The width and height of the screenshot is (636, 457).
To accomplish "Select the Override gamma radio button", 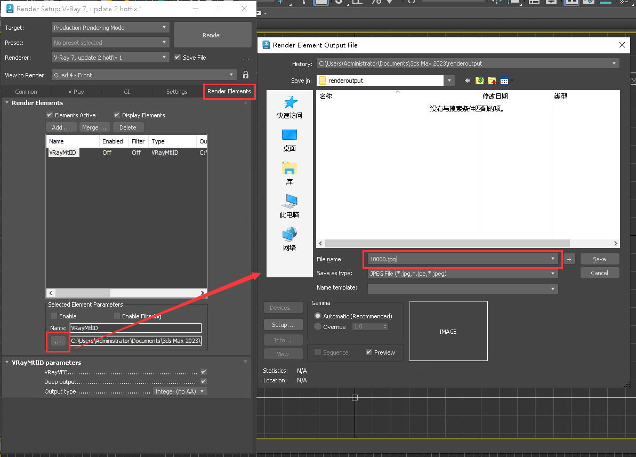I will click(x=318, y=326).
